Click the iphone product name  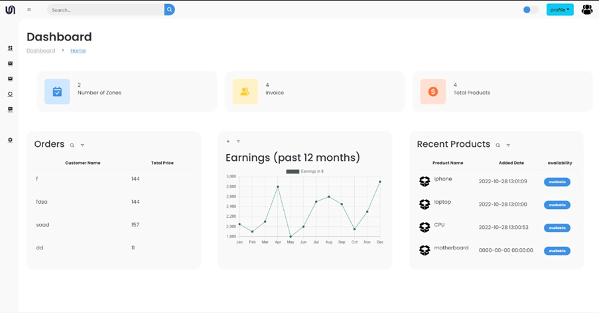[442, 179]
